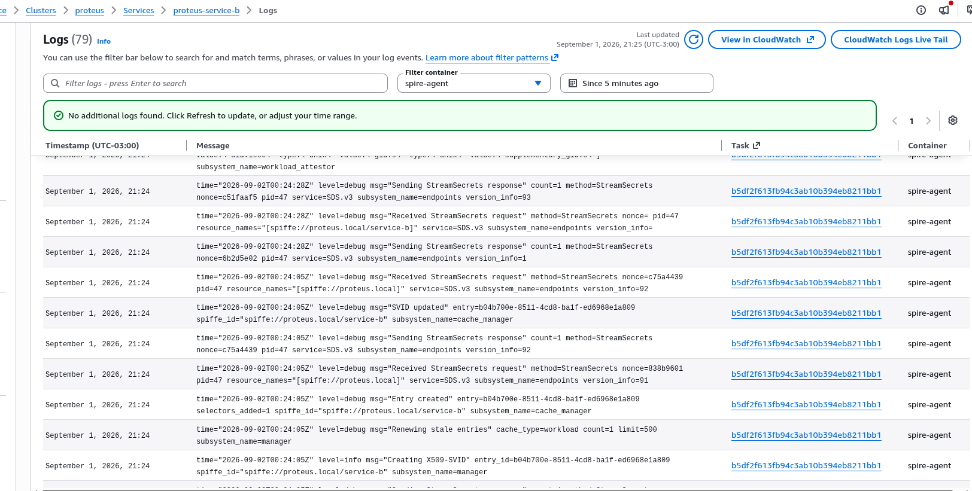Open the notifications megaphone icon

tap(944, 10)
